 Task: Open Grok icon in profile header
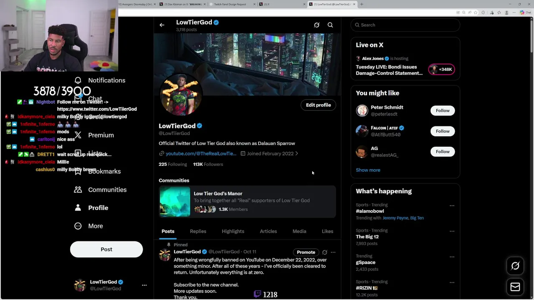click(317, 25)
